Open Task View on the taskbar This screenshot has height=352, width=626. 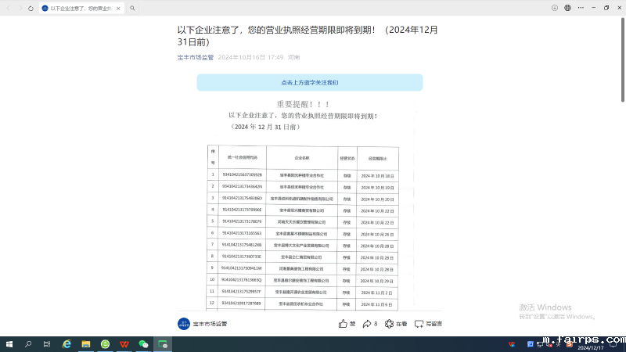[x=47, y=344]
